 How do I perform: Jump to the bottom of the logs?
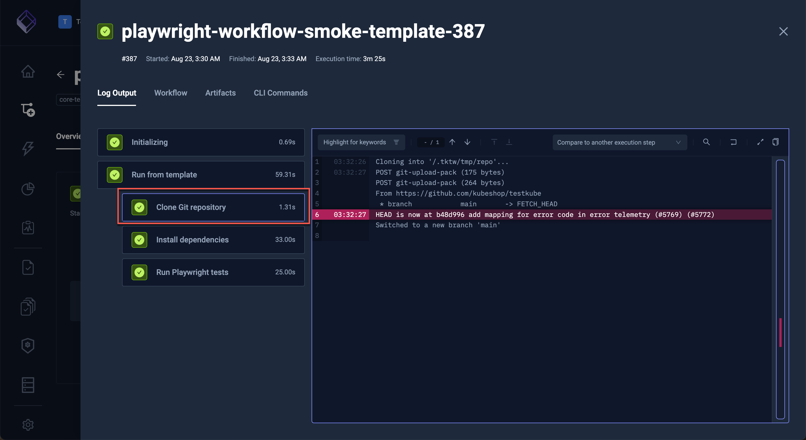[509, 142]
